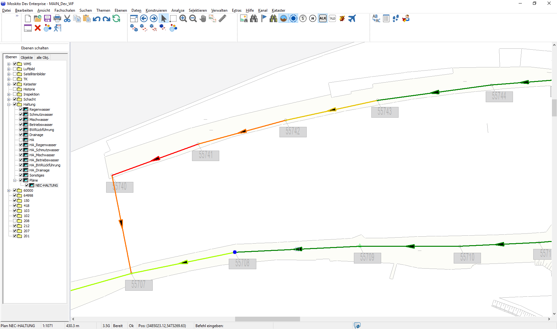Image resolution: width=557 pixels, height=329 pixels.
Task: Uncheck the Regenwasser layer checkbox
Action: (21, 109)
